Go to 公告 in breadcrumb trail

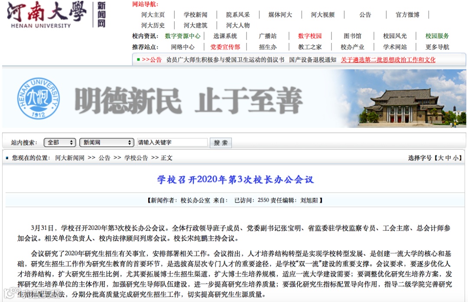tap(104, 158)
